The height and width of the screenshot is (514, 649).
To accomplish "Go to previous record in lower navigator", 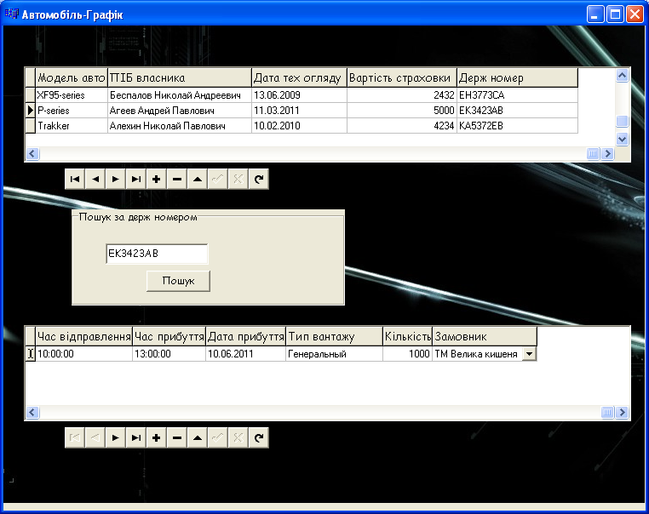I will coord(95,437).
